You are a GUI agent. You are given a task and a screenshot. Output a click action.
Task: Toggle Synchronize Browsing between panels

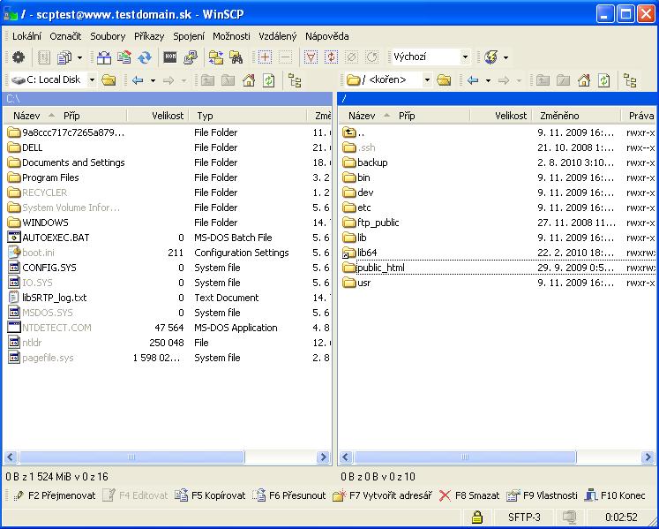[x=216, y=57]
